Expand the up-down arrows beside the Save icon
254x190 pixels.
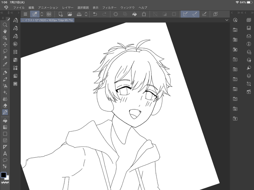[x=86, y=14]
